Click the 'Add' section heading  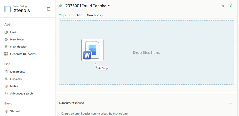(x=7, y=24)
